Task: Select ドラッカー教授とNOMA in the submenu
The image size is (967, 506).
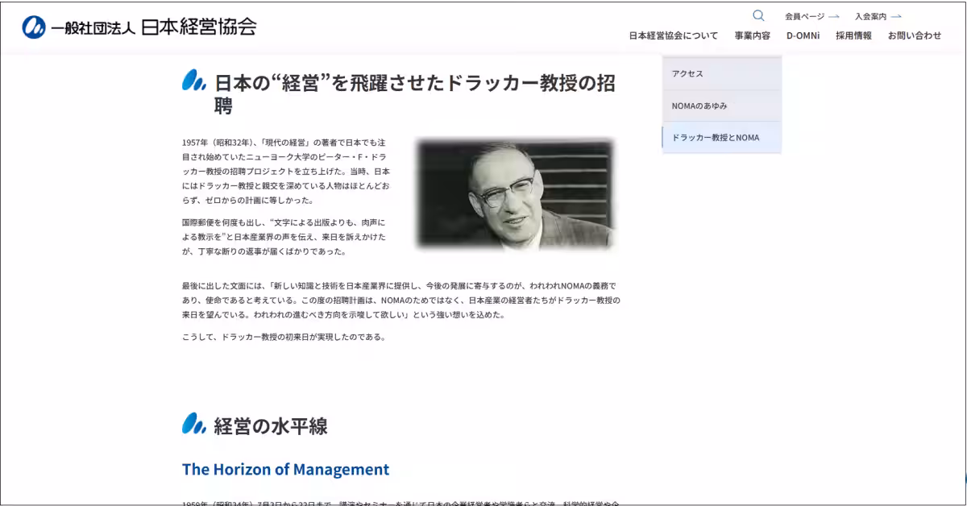Action: pyautogui.click(x=722, y=138)
